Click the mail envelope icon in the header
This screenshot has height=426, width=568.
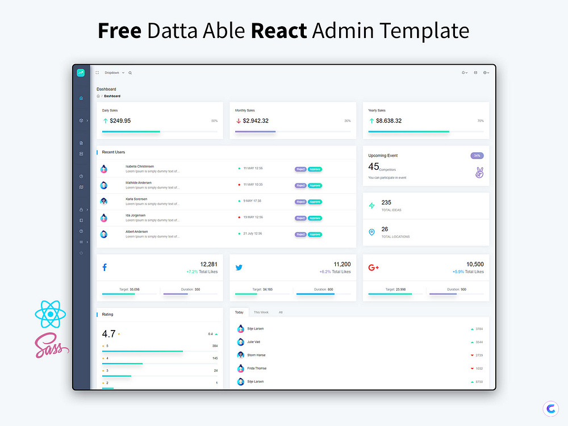(x=475, y=73)
